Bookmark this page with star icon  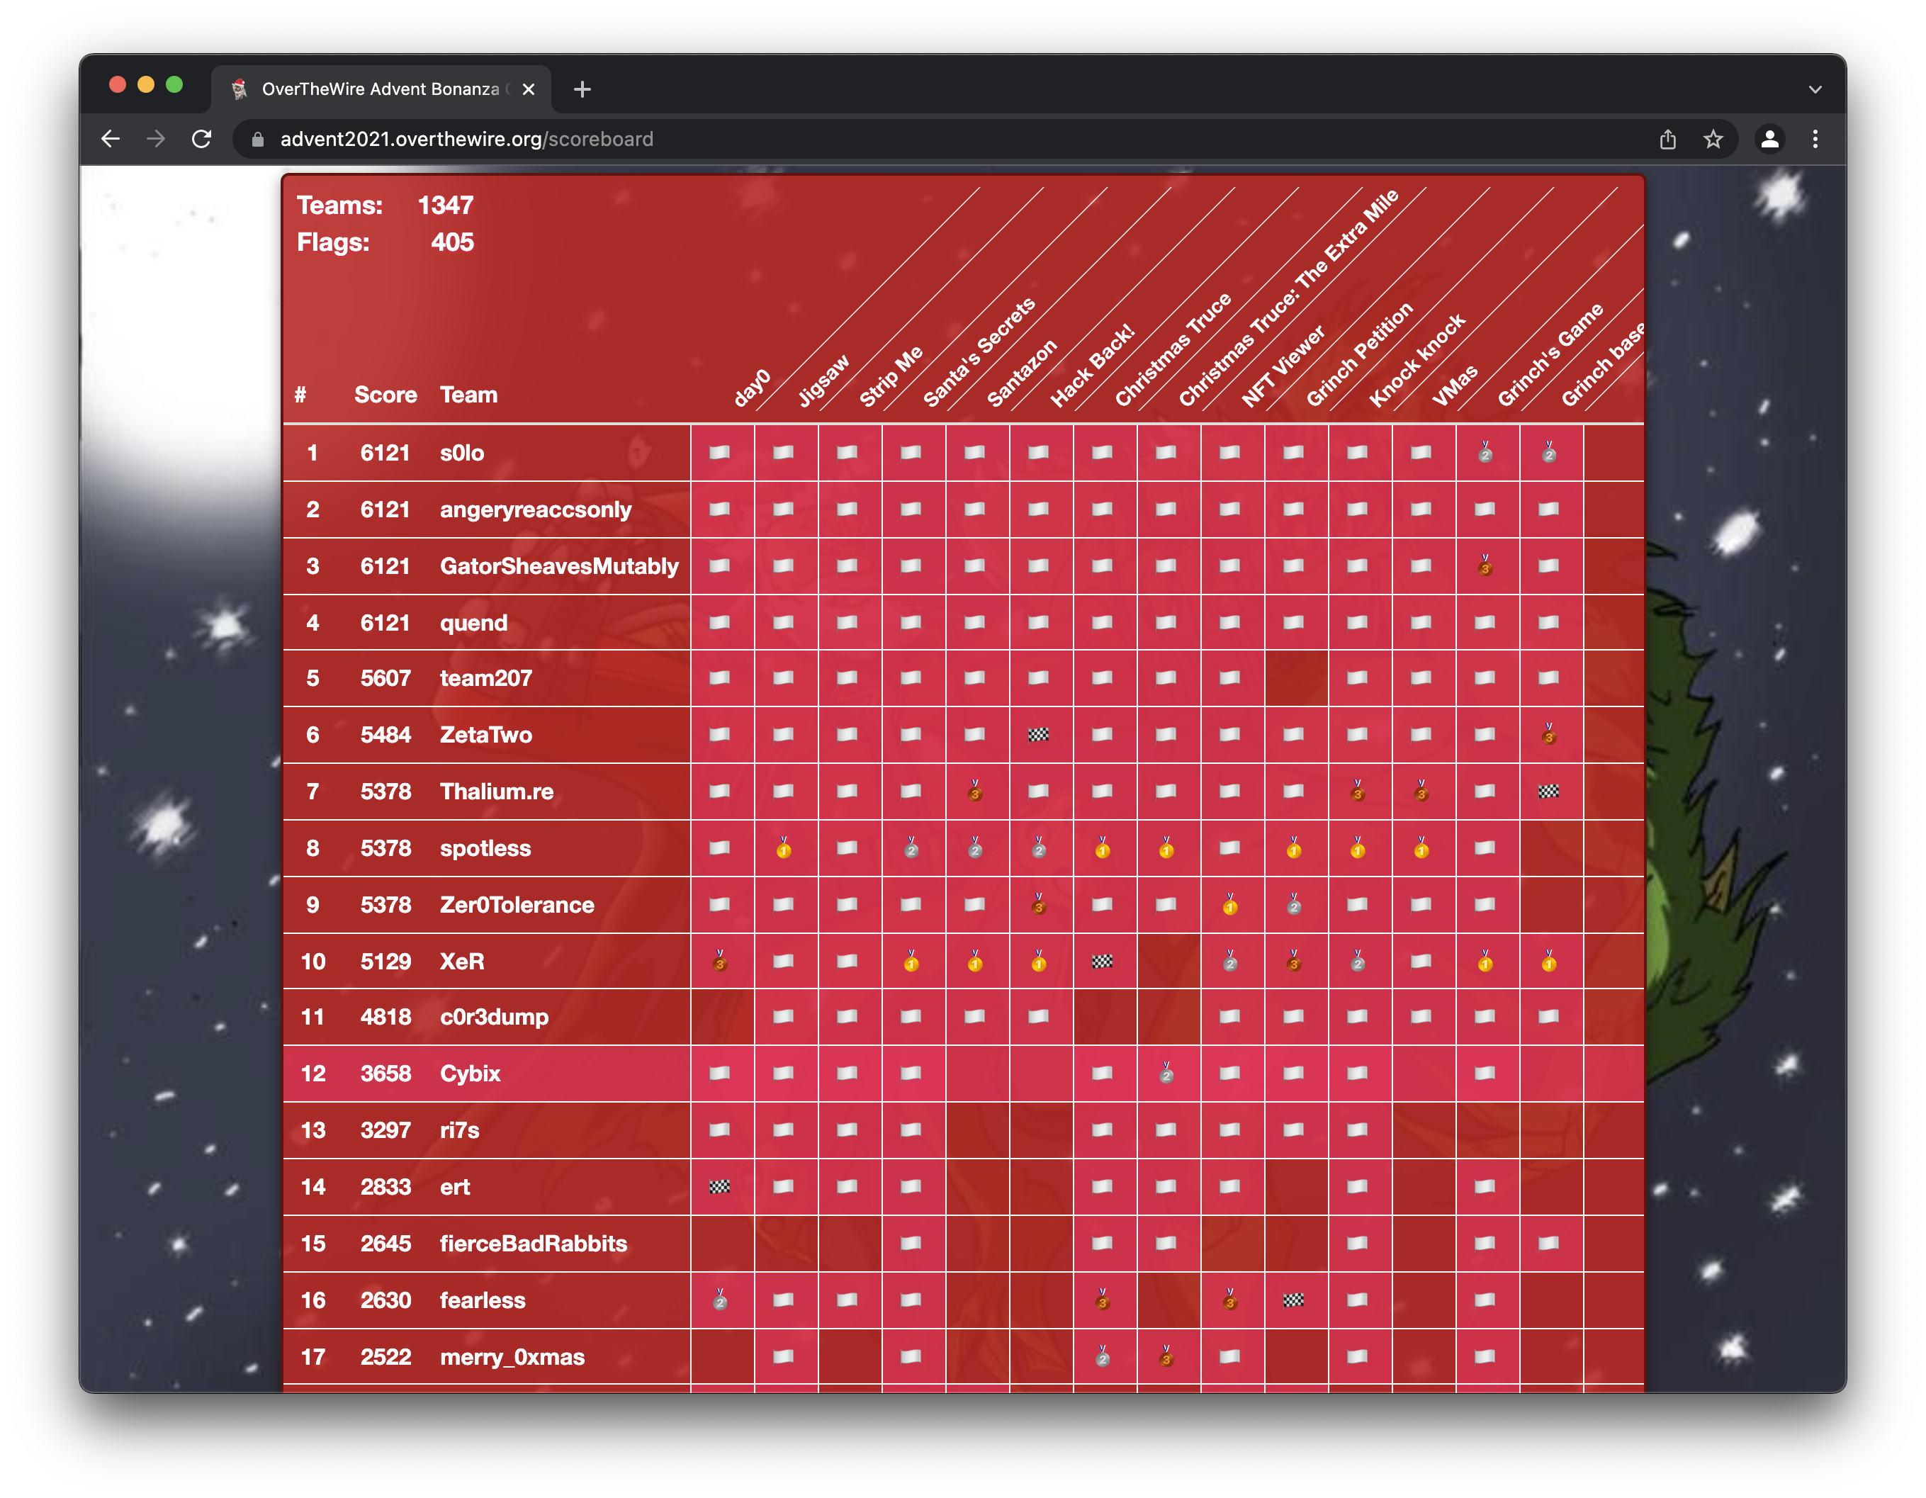click(x=1713, y=140)
